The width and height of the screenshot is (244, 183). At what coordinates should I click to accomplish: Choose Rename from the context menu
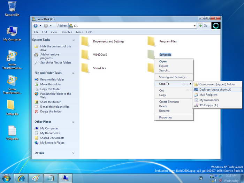(174, 111)
